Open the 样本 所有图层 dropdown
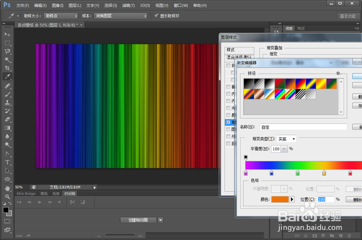The width and height of the screenshot is (362, 240). [121, 16]
